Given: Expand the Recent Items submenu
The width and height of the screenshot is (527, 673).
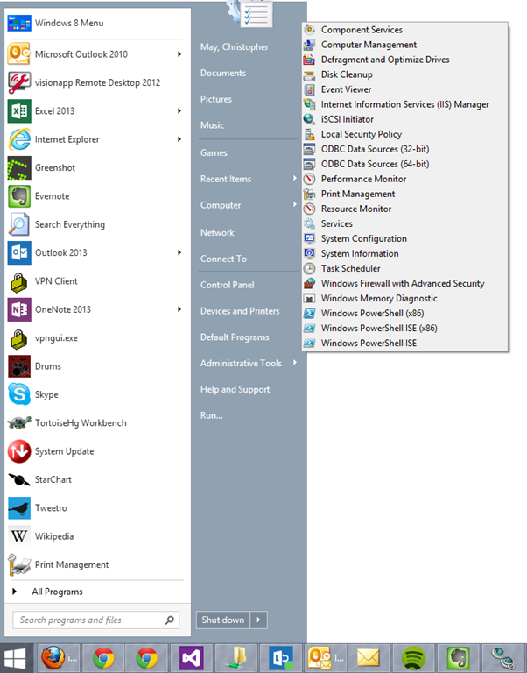Looking at the screenshot, I should click(x=294, y=179).
